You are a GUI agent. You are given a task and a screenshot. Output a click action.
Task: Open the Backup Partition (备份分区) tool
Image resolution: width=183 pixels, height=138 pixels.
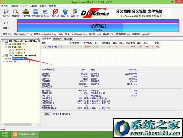point(75,13)
